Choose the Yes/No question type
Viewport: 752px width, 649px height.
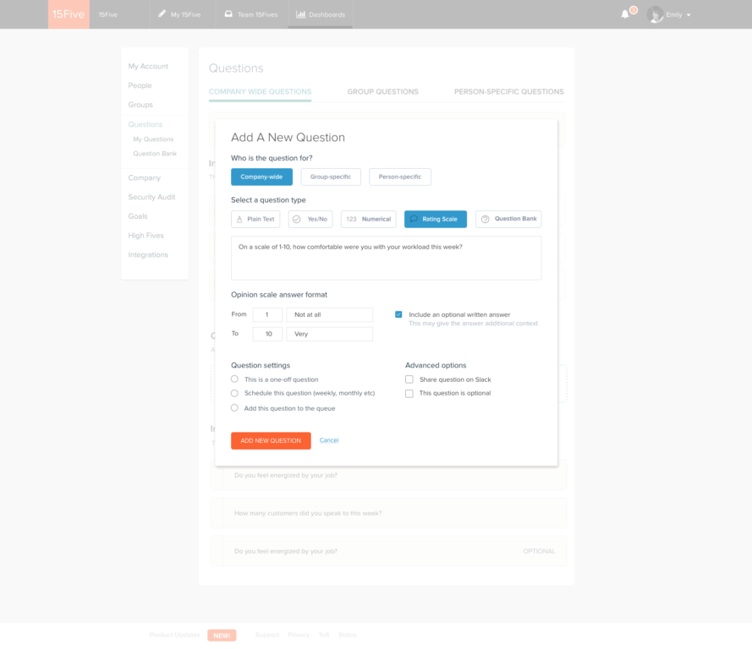(310, 219)
